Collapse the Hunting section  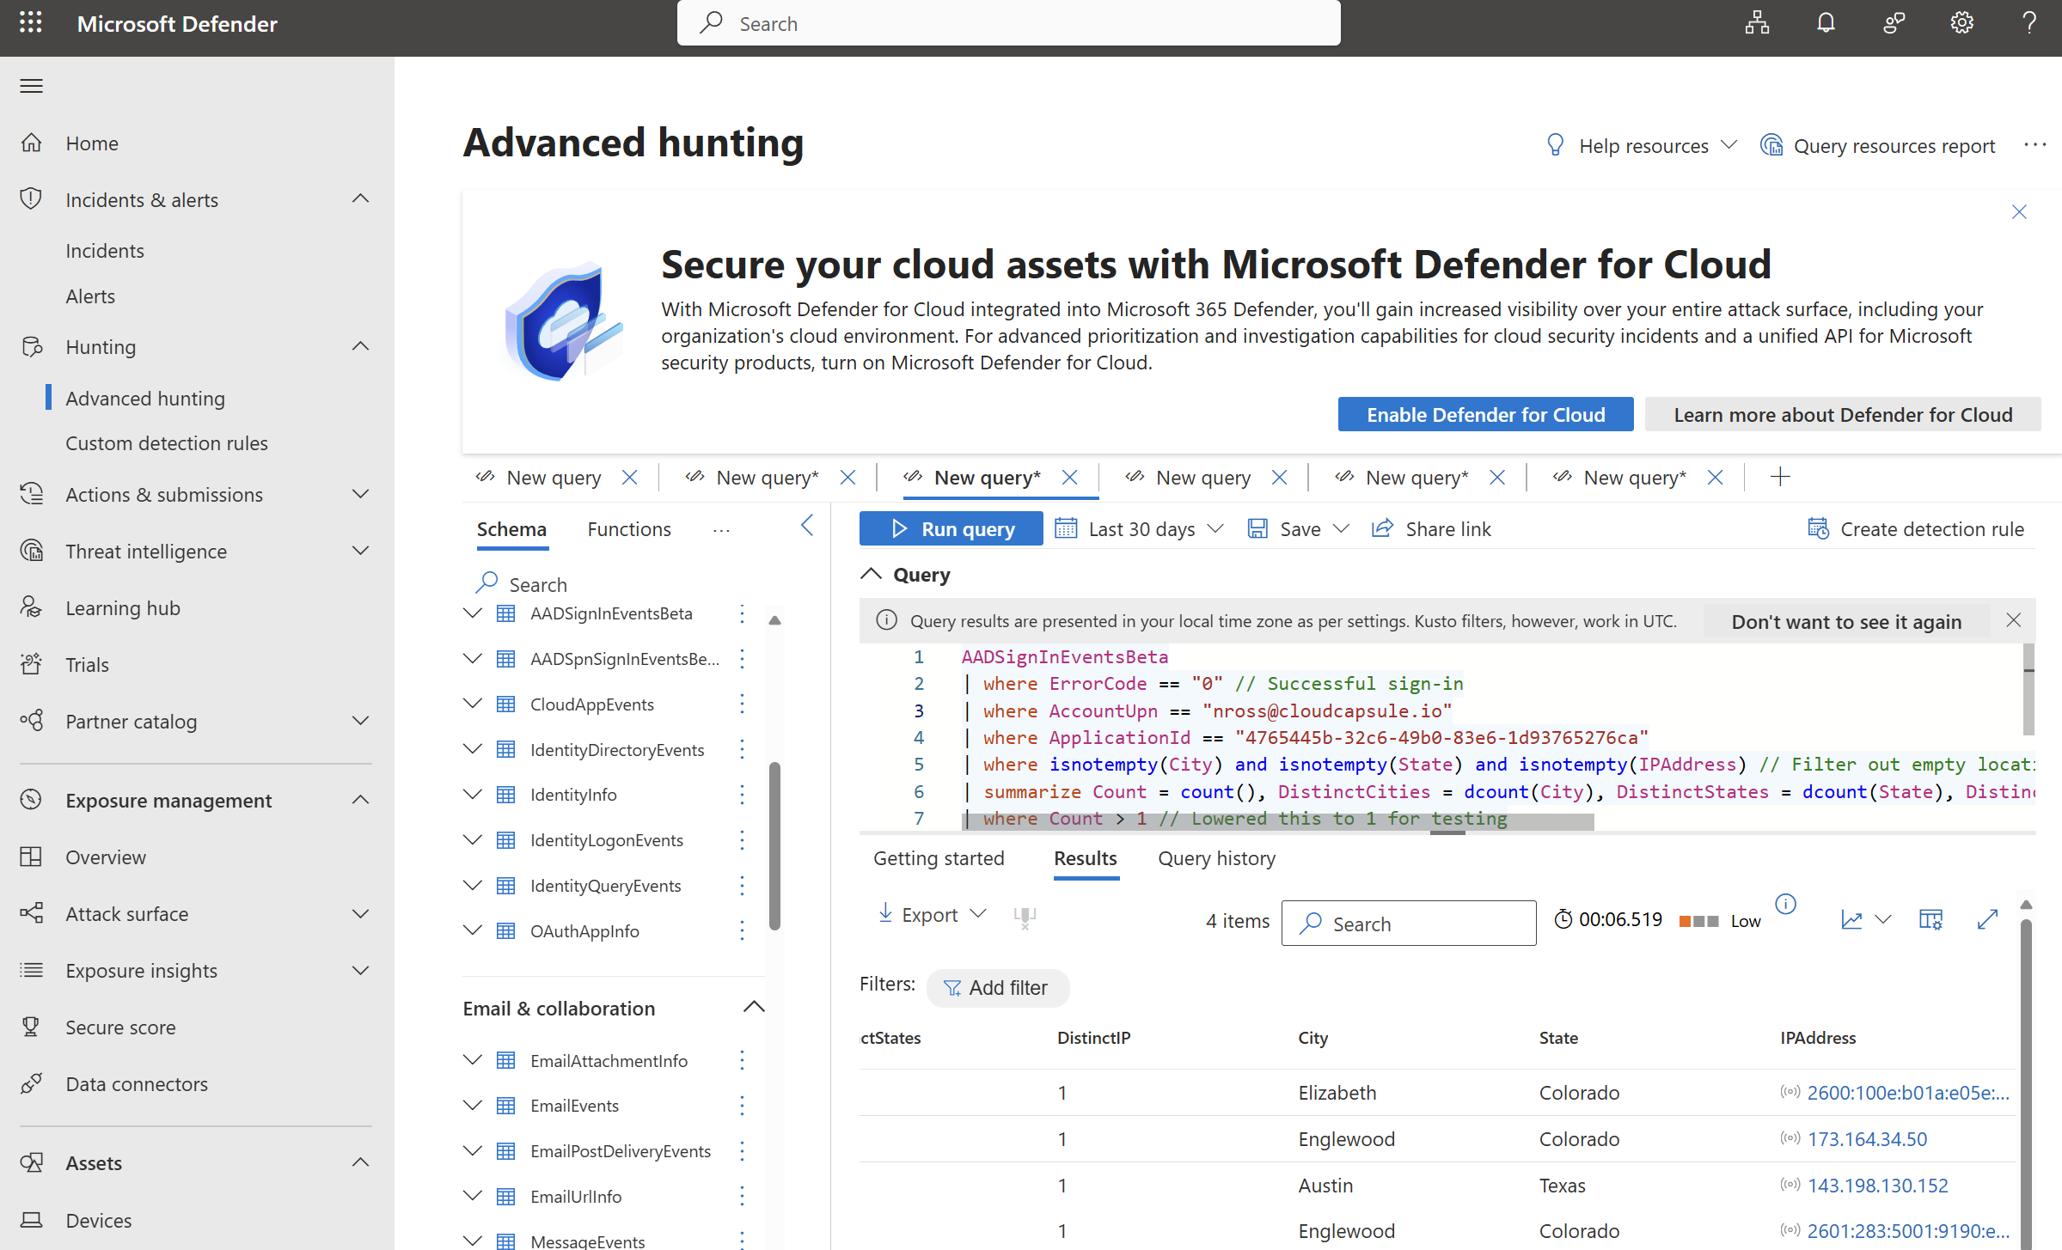click(361, 346)
